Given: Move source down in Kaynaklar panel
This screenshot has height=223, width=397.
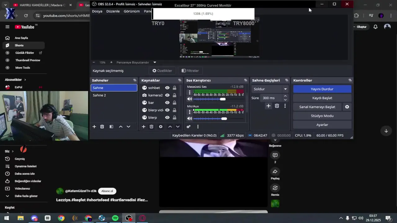Looking at the screenshot, I should (178, 127).
